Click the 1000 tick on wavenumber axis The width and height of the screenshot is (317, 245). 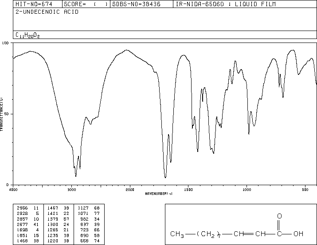coord(247,190)
